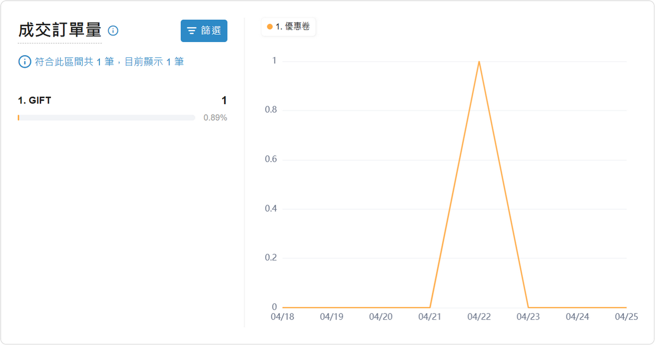This screenshot has width=655, height=345.
Task: Click the 成交訂單量 heading
Action: [59, 31]
